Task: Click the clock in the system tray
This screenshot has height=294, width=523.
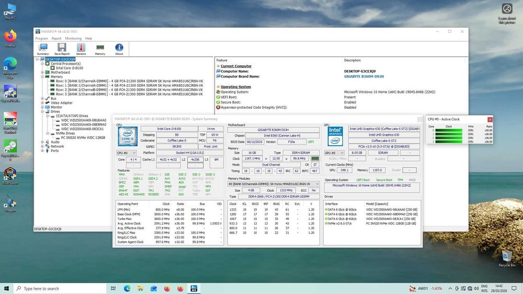Action: click(498, 288)
